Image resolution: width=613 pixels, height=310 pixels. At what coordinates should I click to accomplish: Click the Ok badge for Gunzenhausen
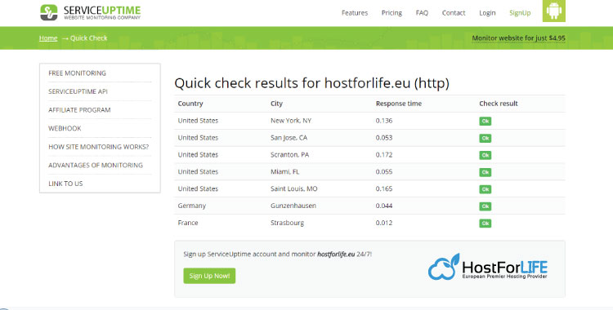(x=485, y=206)
